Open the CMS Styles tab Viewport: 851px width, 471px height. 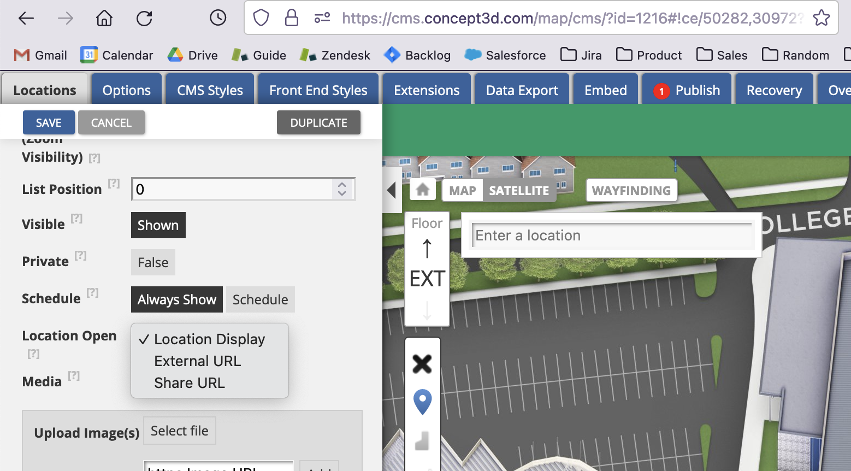pyautogui.click(x=210, y=90)
